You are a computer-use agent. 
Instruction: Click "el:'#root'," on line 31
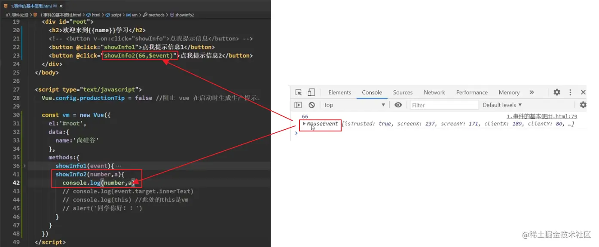tap(67, 123)
